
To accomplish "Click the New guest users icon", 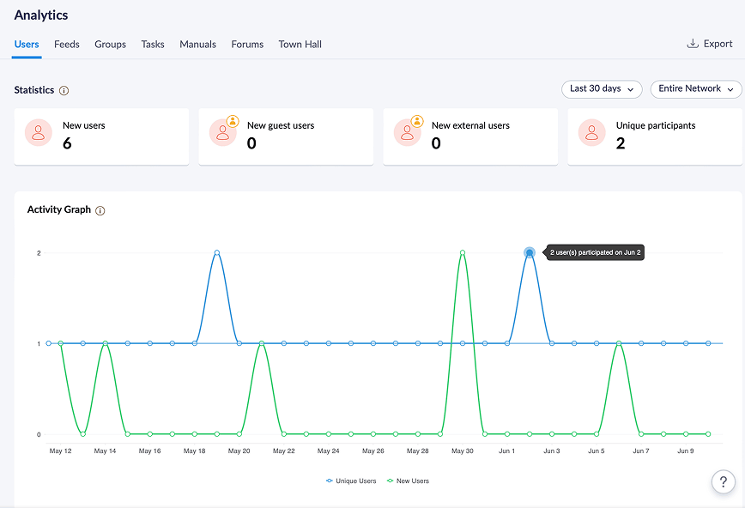I will pyautogui.click(x=223, y=132).
